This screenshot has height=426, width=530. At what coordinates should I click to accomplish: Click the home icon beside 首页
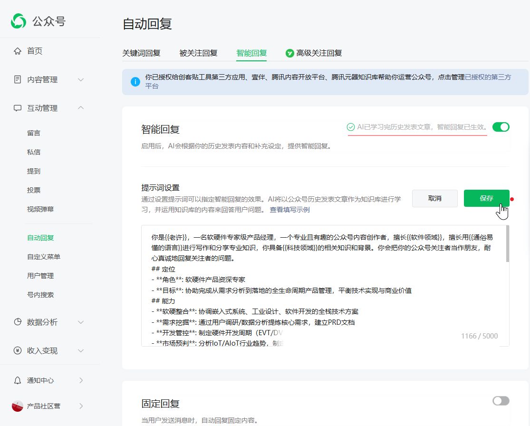point(18,51)
